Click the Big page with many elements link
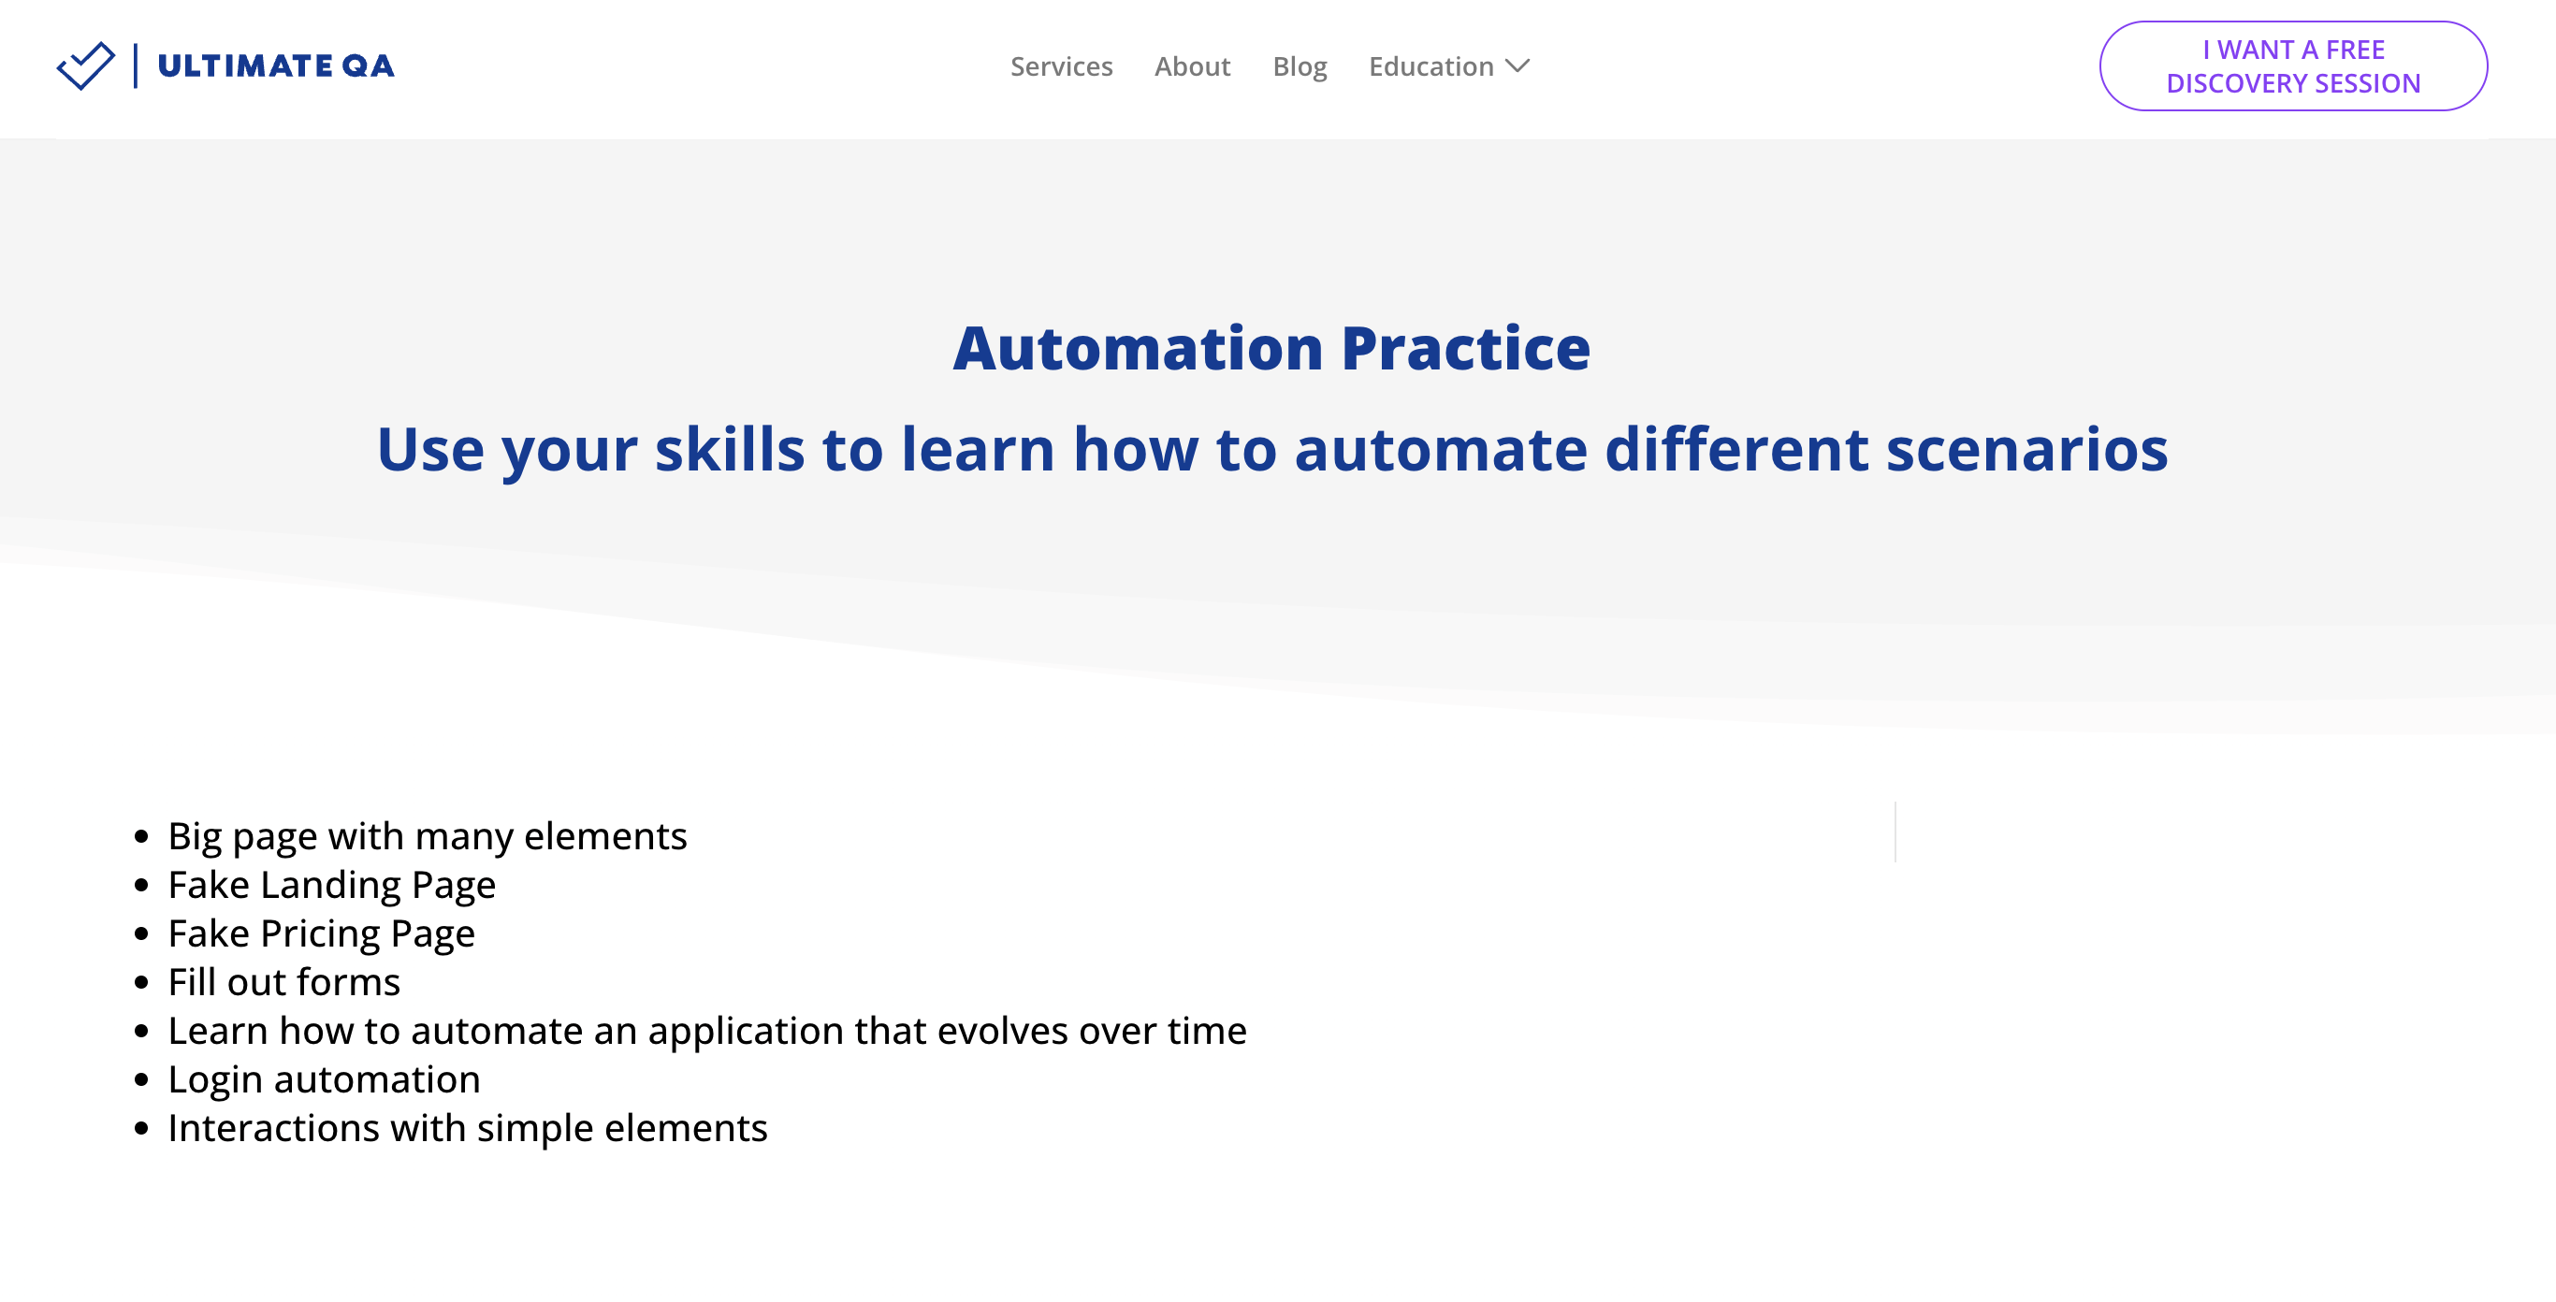 coord(427,835)
